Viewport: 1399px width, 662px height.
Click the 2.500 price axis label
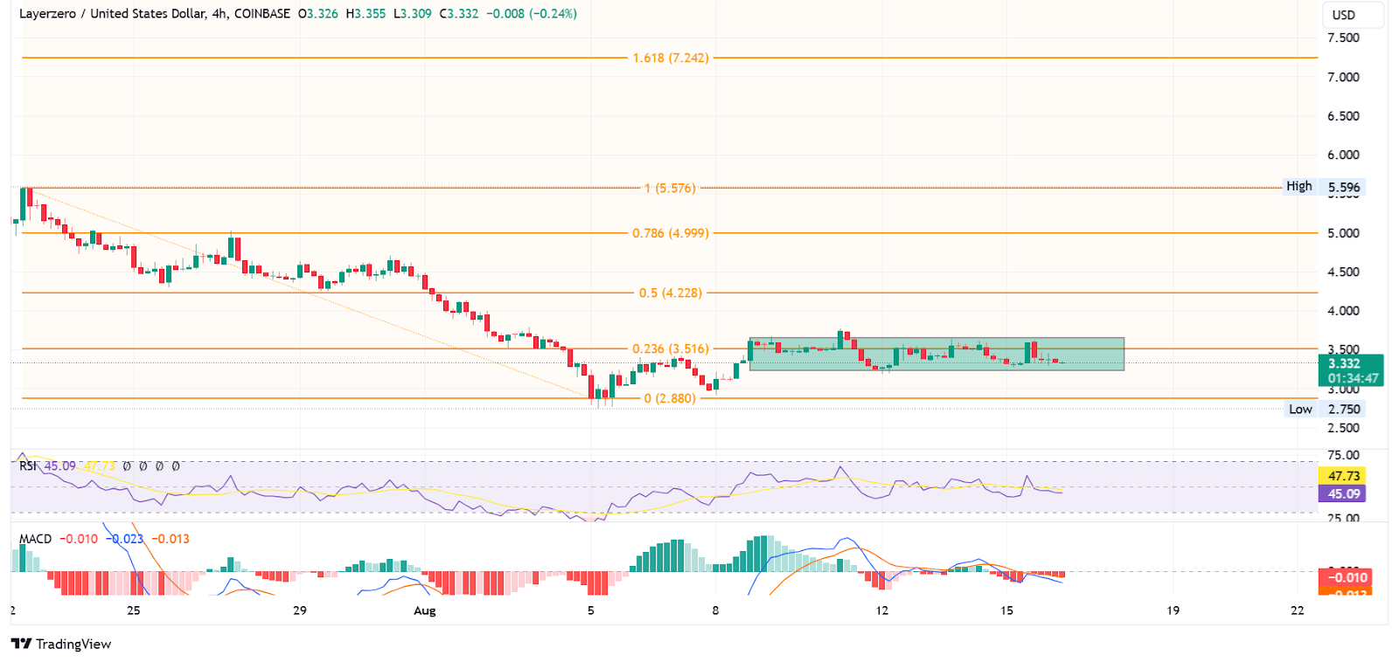pos(1344,428)
